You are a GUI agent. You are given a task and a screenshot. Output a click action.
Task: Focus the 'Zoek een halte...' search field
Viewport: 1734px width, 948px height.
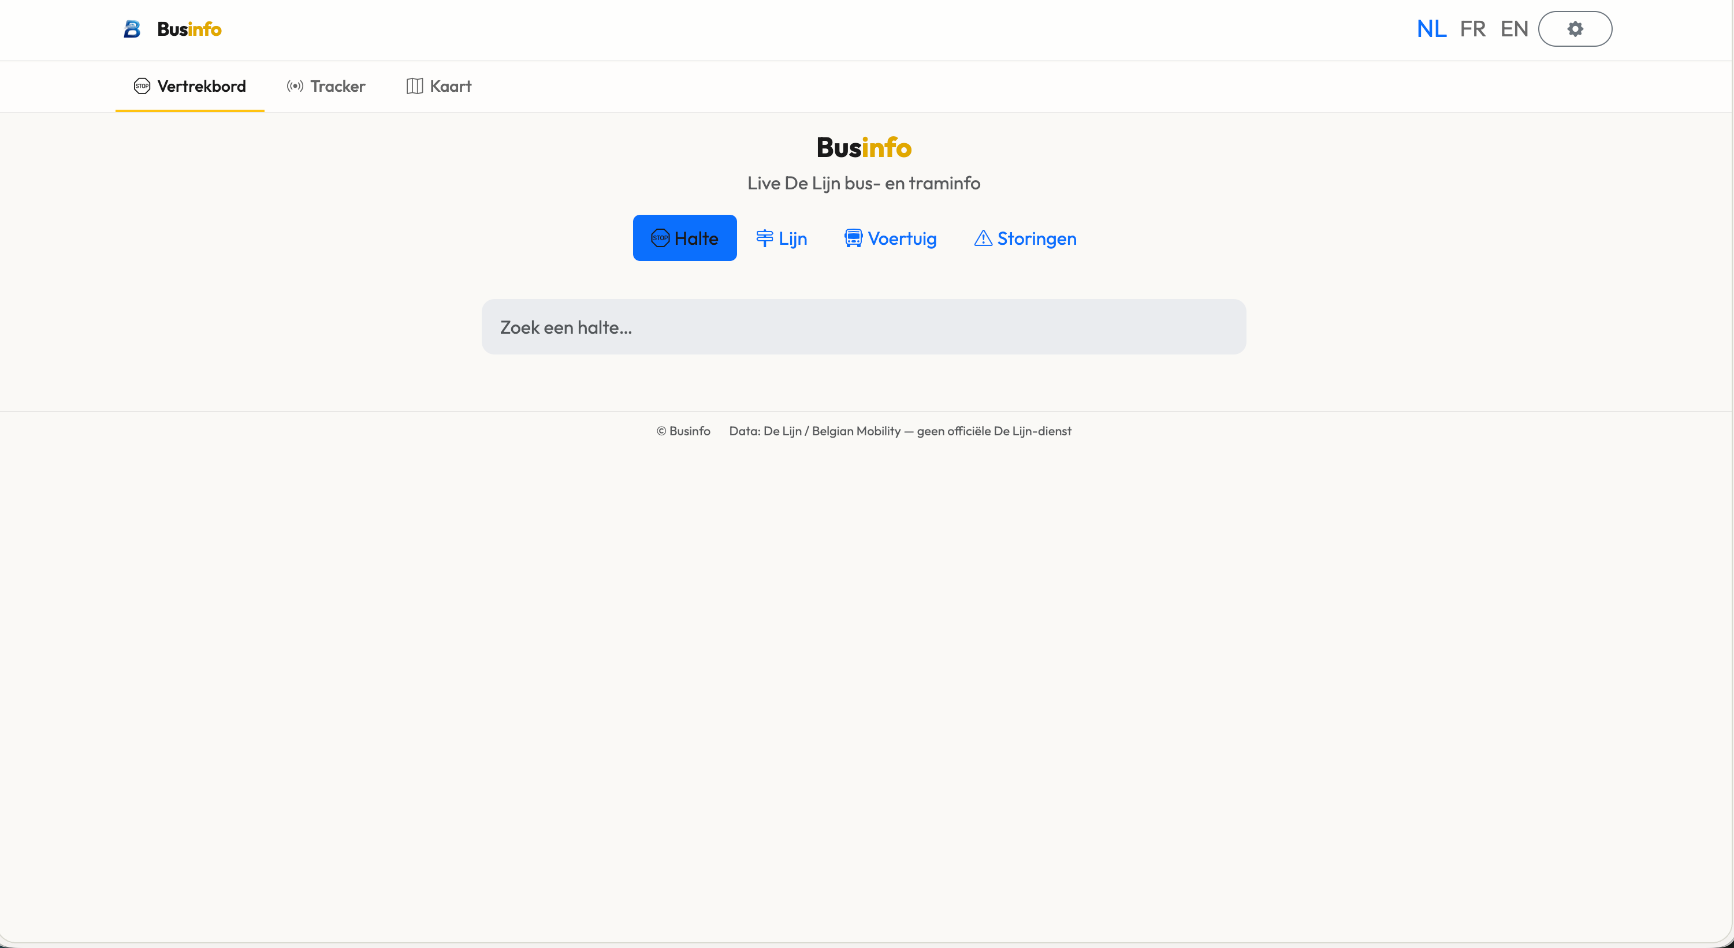[x=864, y=327]
